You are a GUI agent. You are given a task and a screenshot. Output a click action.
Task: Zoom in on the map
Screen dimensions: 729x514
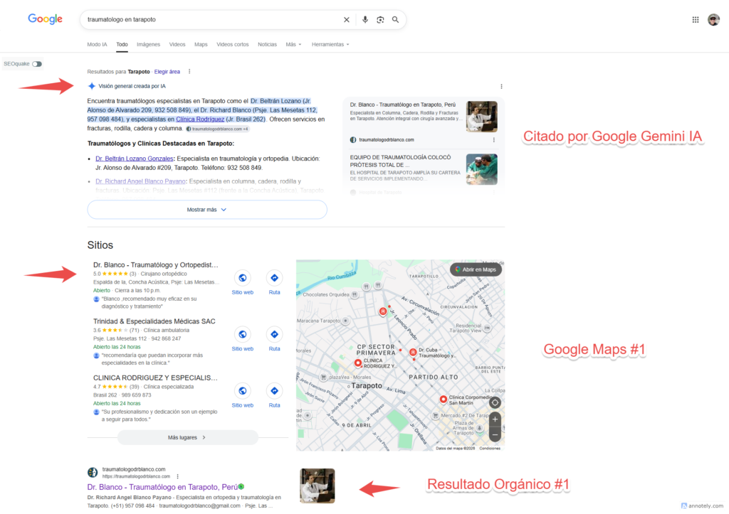pos(495,419)
